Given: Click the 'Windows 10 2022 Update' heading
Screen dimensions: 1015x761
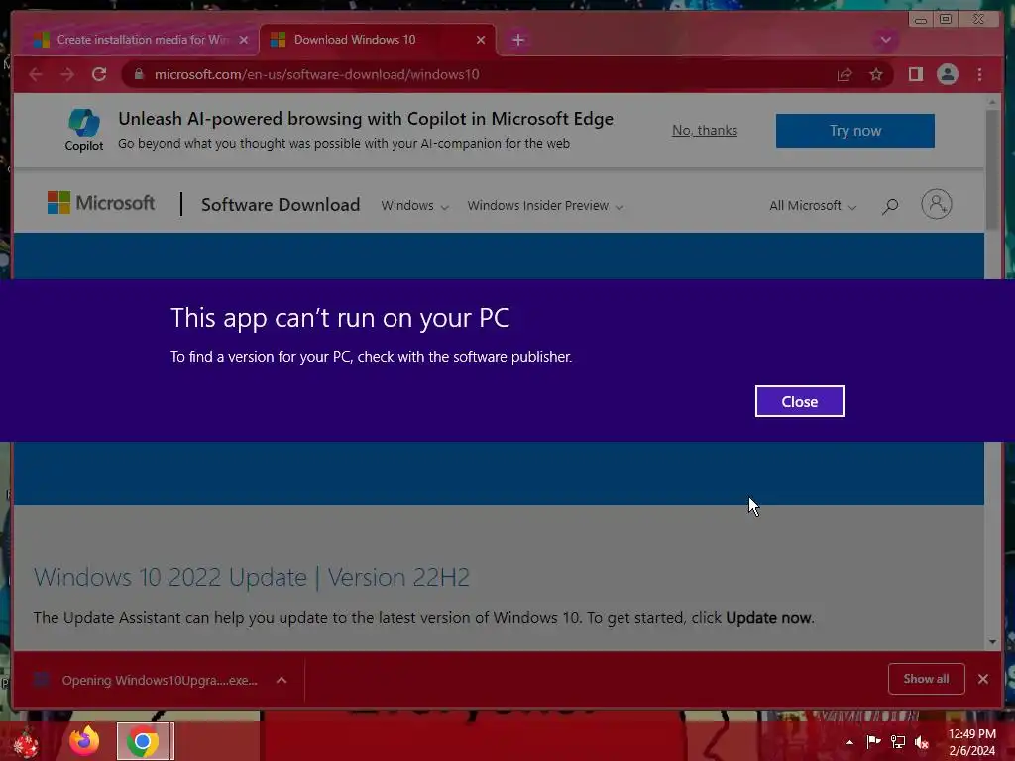Looking at the screenshot, I should pos(251,577).
